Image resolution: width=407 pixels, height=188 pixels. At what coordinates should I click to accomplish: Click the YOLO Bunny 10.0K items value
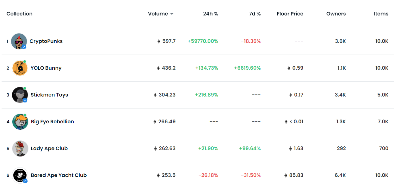(382, 68)
